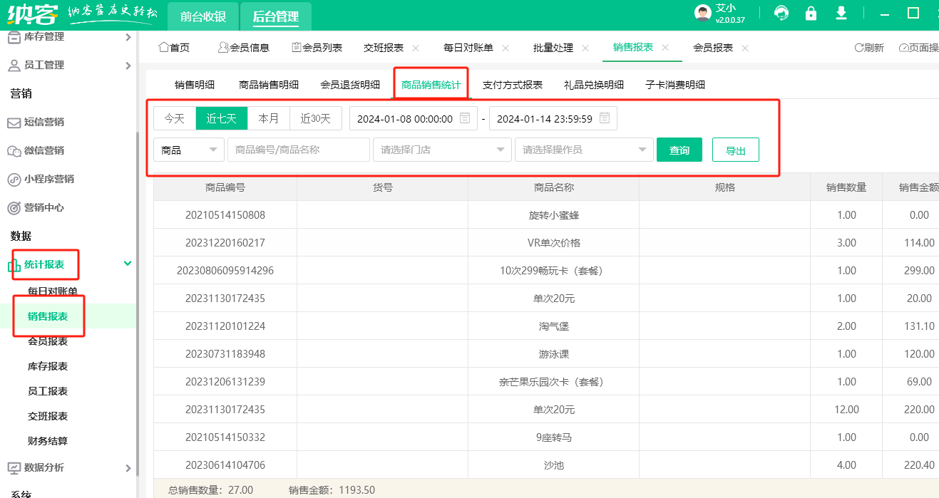This screenshot has width=939, height=498.
Task: Click the customer service headset icon
Action: [781, 13]
